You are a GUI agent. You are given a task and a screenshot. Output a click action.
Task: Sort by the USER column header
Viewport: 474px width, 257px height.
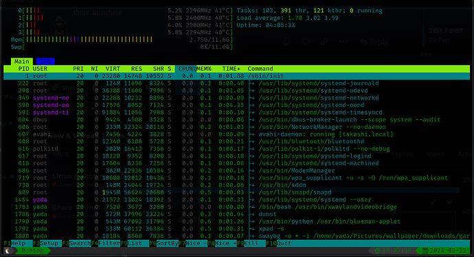[40, 69]
